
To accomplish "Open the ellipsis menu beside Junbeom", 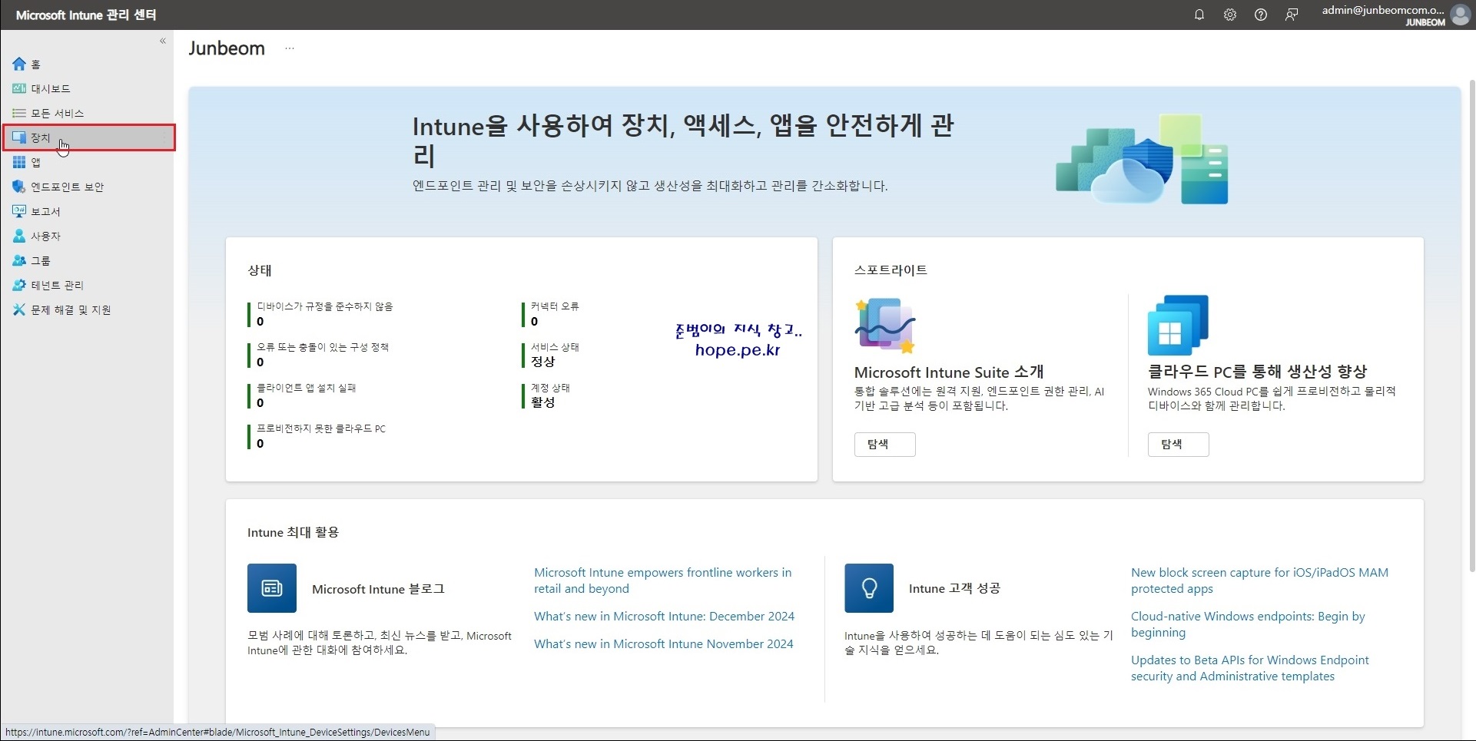I will point(289,48).
